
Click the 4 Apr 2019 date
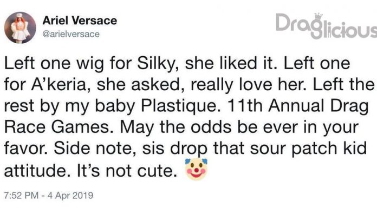point(70,195)
